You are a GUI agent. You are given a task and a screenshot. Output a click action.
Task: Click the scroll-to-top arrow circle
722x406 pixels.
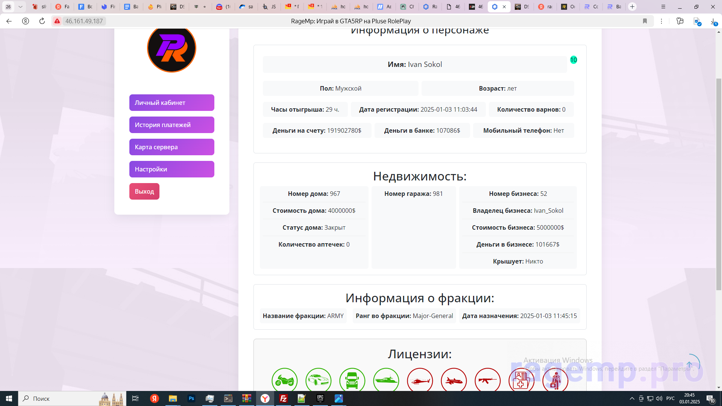689,364
